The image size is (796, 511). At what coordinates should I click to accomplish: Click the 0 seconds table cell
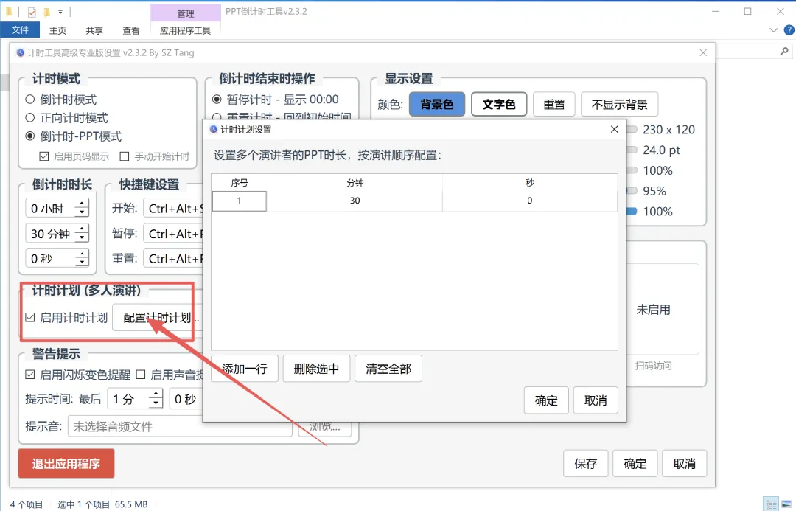[x=529, y=201]
